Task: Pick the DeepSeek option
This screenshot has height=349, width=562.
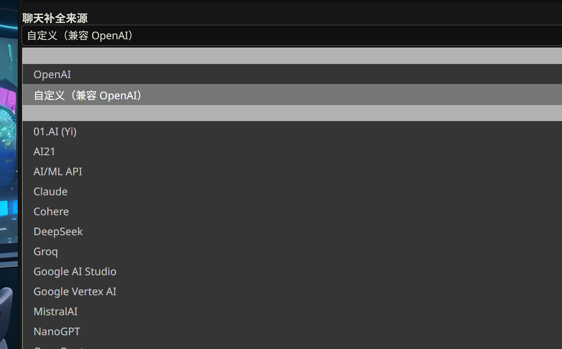Action: [x=58, y=232]
